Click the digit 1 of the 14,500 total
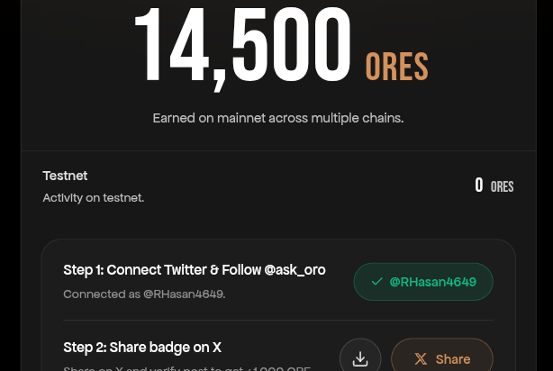 pos(148,44)
